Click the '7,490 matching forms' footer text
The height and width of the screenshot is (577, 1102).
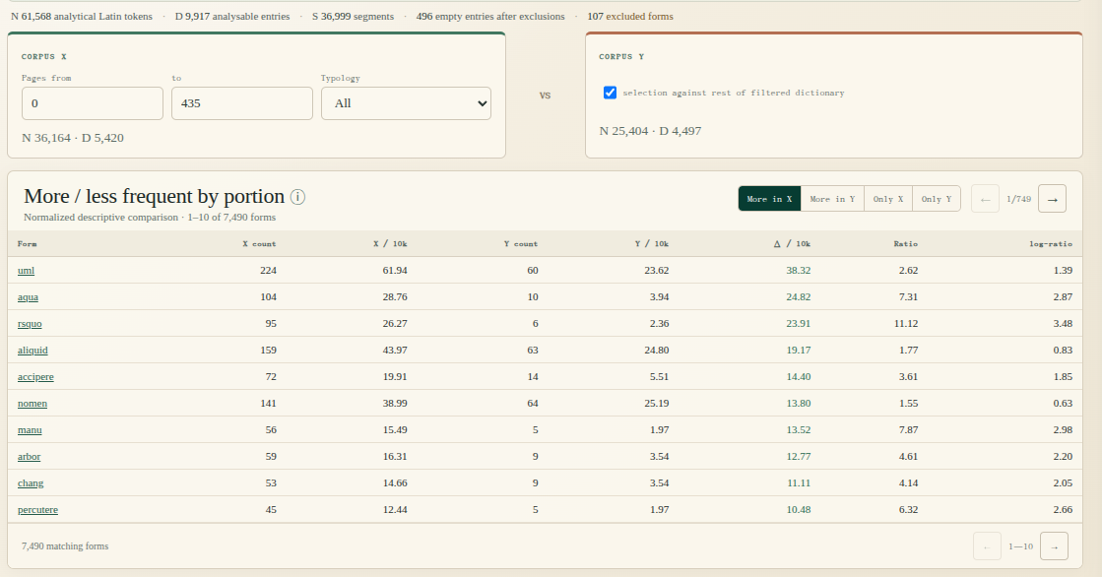(65, 546)
